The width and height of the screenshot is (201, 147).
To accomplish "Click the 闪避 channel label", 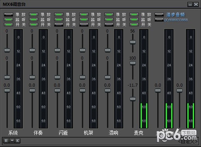I will coord(63,133).
